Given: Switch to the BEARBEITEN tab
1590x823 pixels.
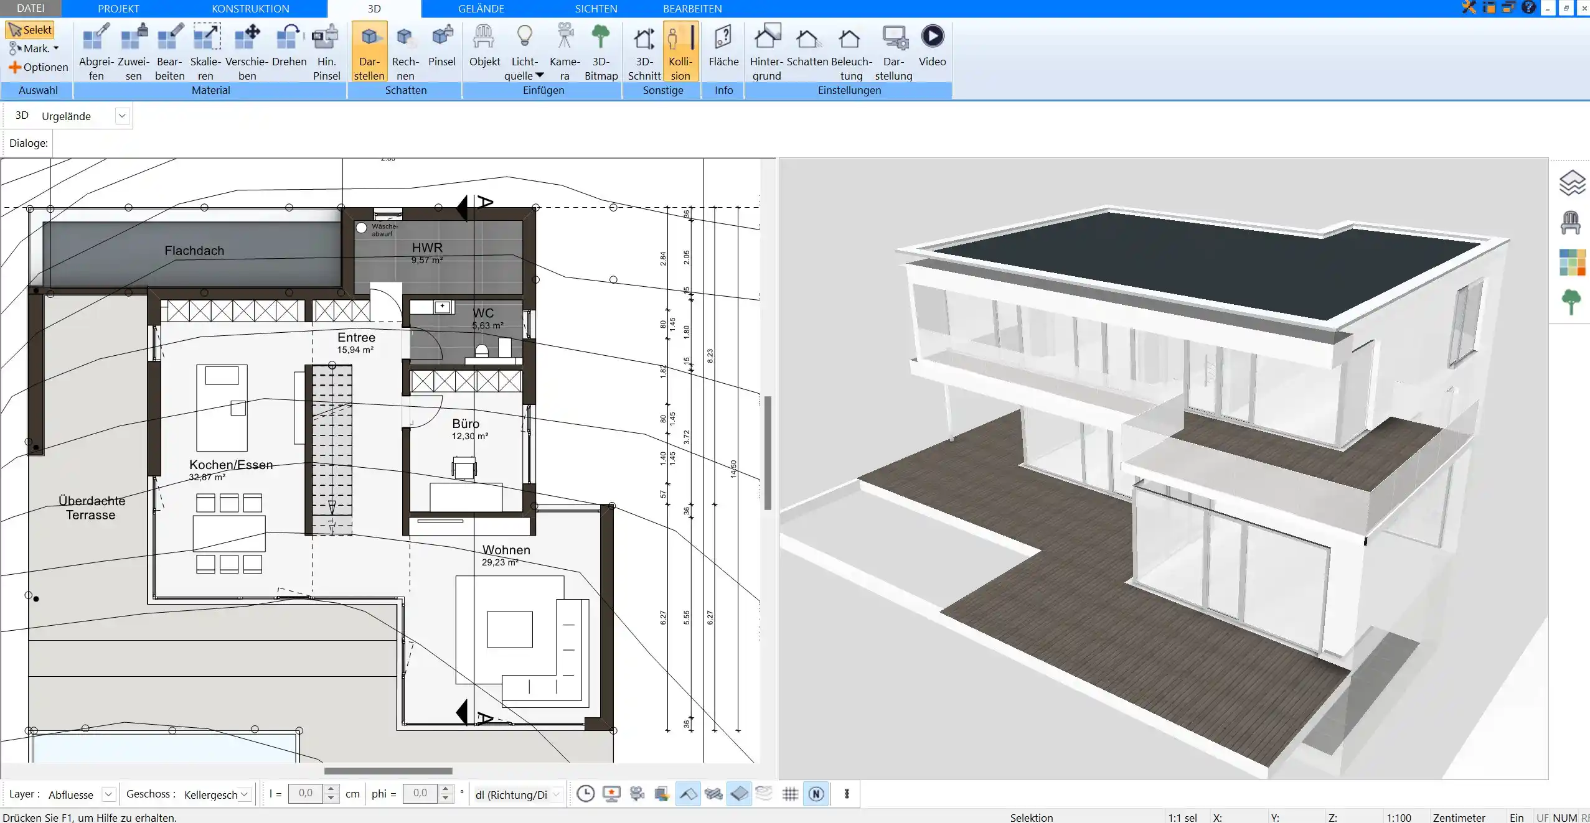Looking at the screenshot, I should (692, 8).
